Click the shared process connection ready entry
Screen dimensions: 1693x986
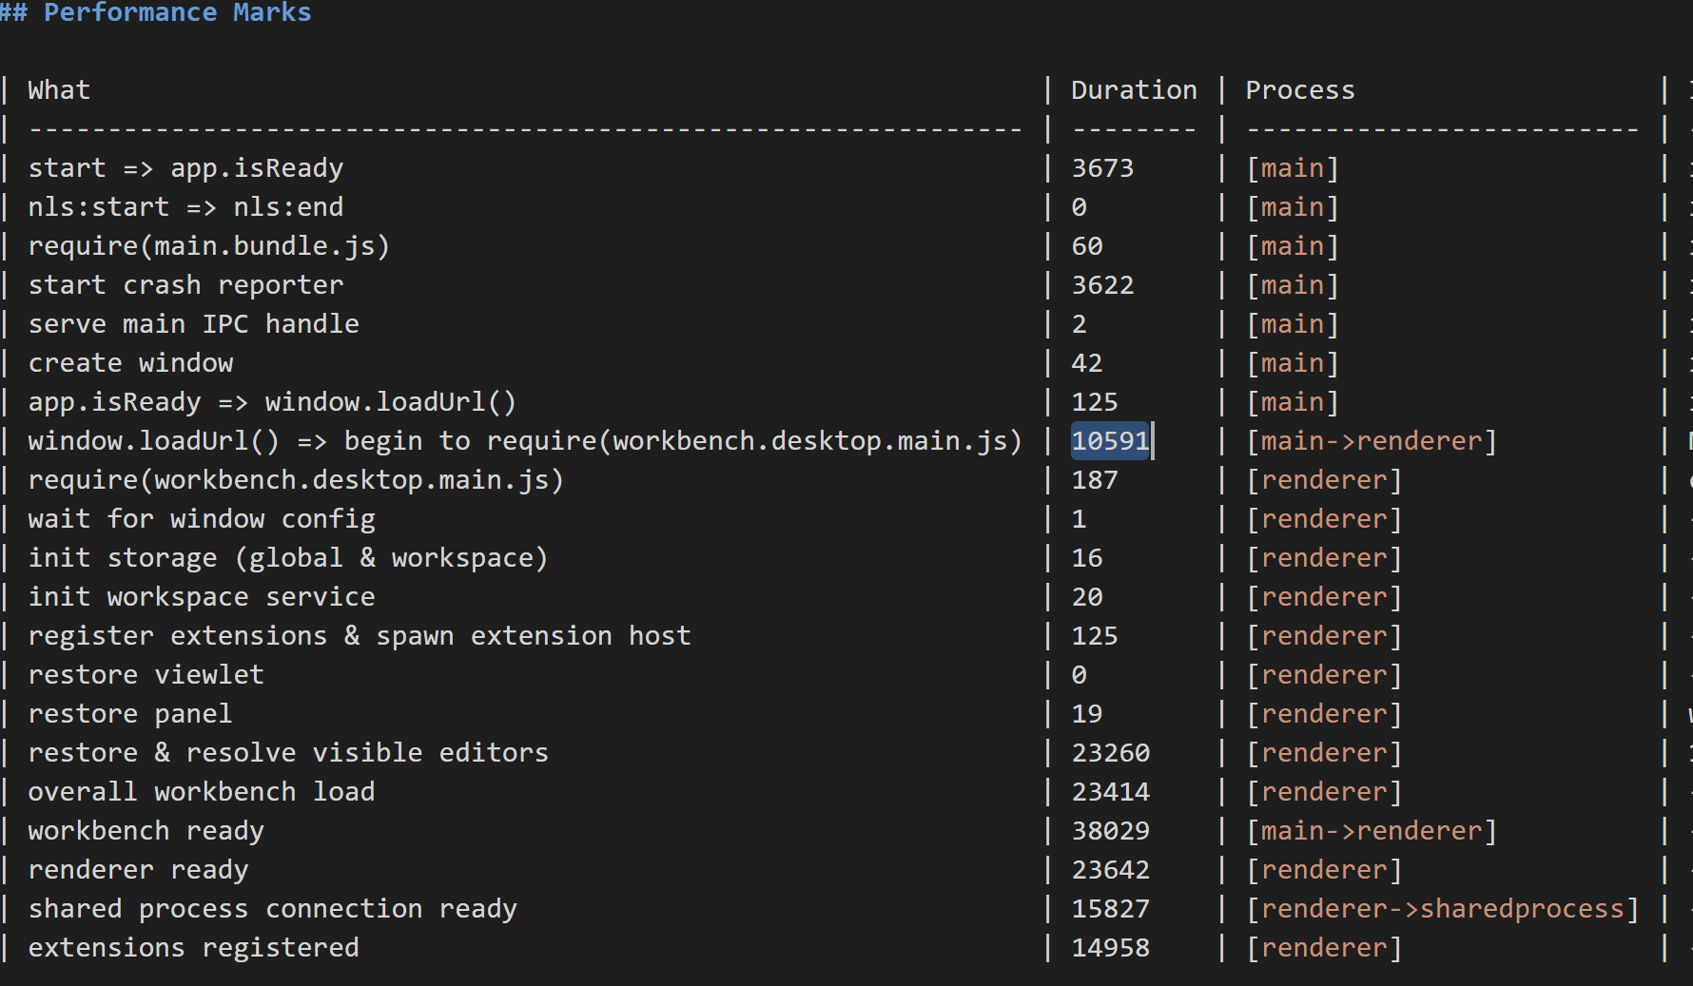[273, 908]
